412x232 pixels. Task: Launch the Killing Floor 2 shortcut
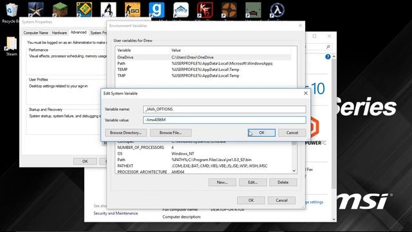point(205,10)
